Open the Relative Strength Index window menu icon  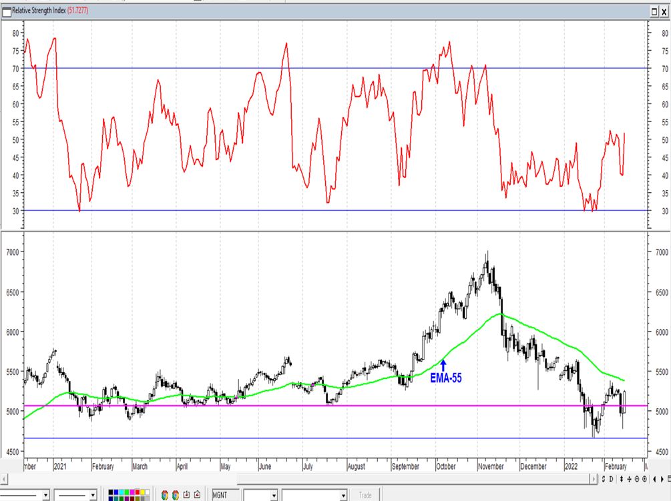point(7,11)
